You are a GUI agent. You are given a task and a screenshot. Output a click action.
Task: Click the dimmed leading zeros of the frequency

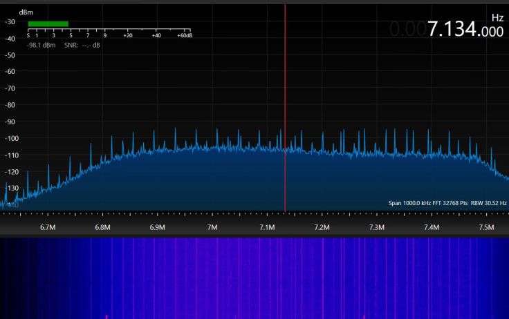tap(407, 29)
